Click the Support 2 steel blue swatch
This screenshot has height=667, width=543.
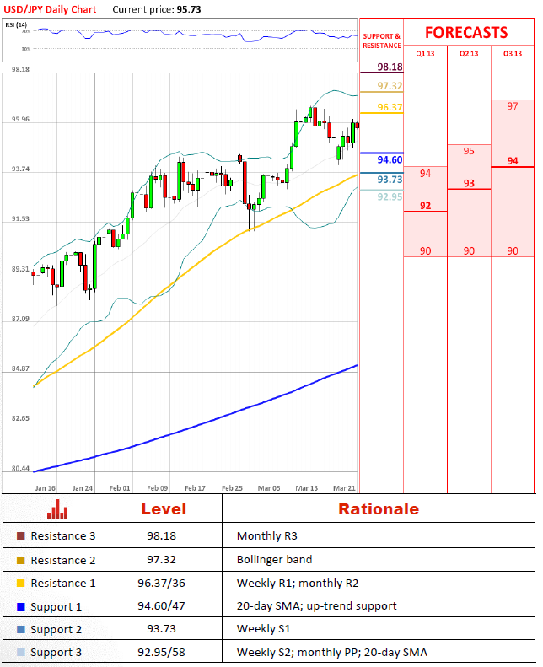click(x=21, y=629)
